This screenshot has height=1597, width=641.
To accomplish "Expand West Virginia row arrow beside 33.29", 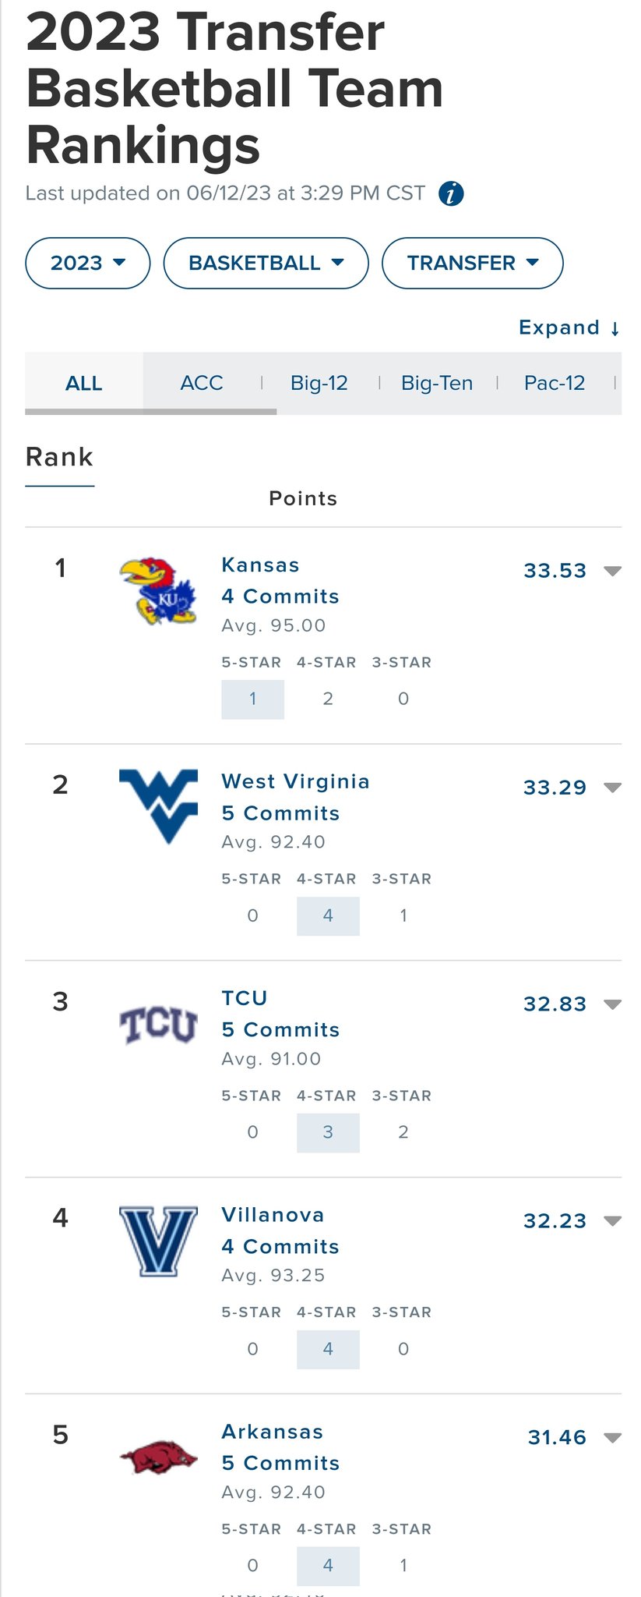I will click(x=613, y=788).
